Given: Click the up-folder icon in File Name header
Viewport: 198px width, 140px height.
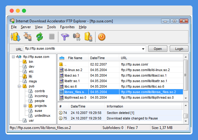Looking at the screenshot, I should tap(62, 58).
